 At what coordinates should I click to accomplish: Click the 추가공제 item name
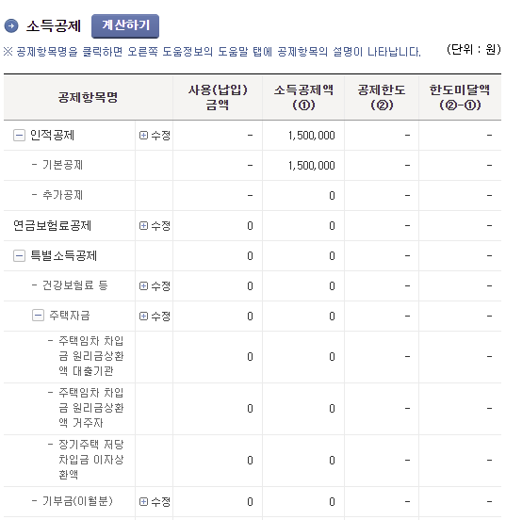coord(62,195)
